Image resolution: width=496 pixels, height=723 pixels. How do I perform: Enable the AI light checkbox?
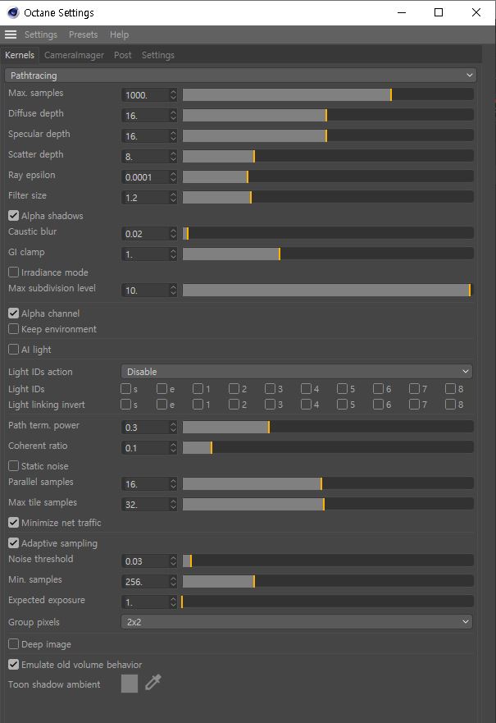[13, 350]
